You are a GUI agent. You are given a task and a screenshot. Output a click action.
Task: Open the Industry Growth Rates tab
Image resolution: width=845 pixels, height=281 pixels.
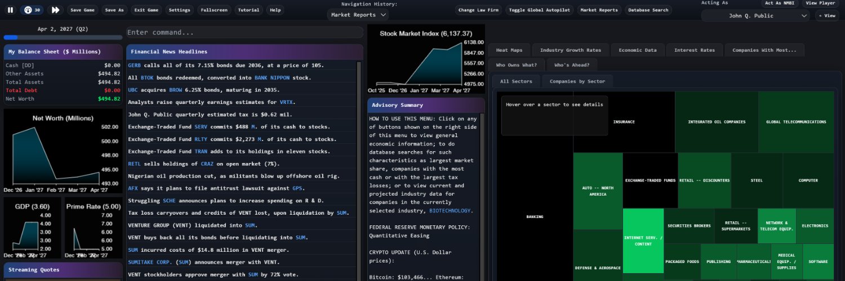[x=571, y=50]
